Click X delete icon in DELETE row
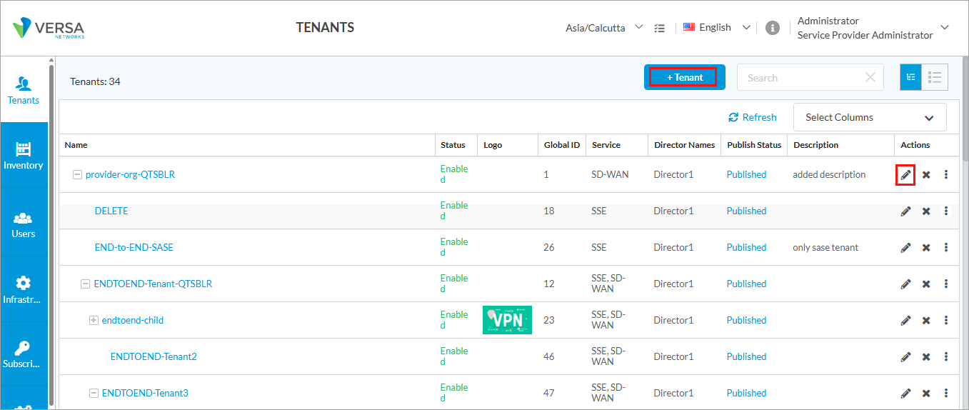This screenshot has width=969, height=410. [x=926, y=211]
